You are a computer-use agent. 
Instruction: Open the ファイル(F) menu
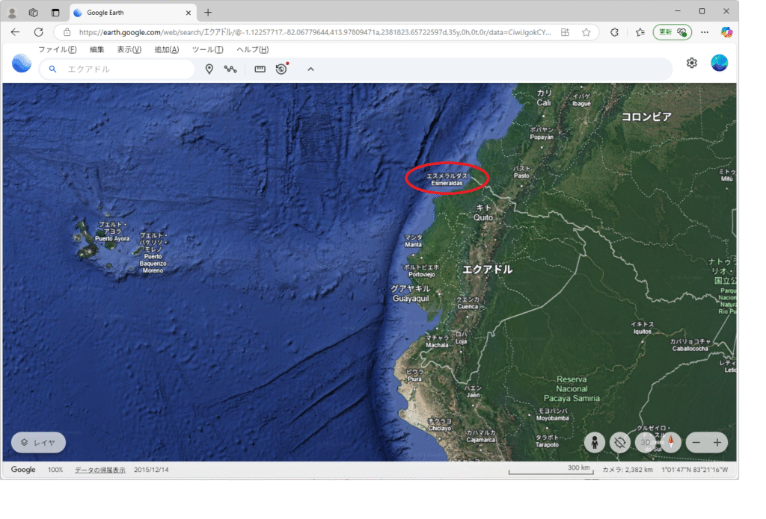click(57, 49)
